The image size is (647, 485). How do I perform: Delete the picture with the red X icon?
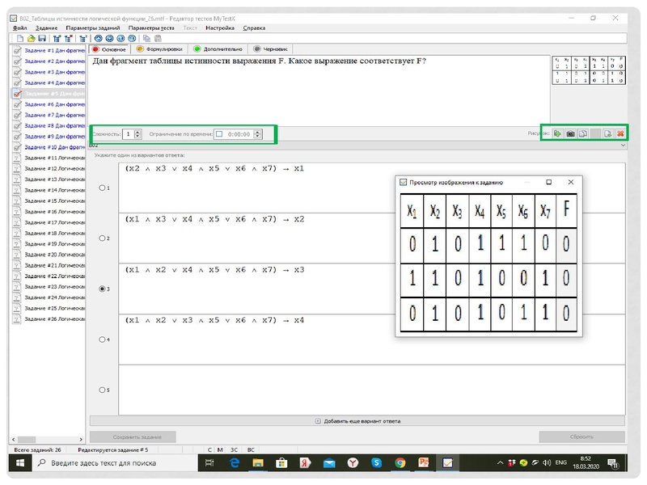620,133
